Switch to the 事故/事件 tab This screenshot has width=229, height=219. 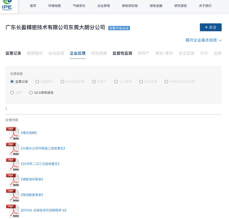[x=164, y=53]
